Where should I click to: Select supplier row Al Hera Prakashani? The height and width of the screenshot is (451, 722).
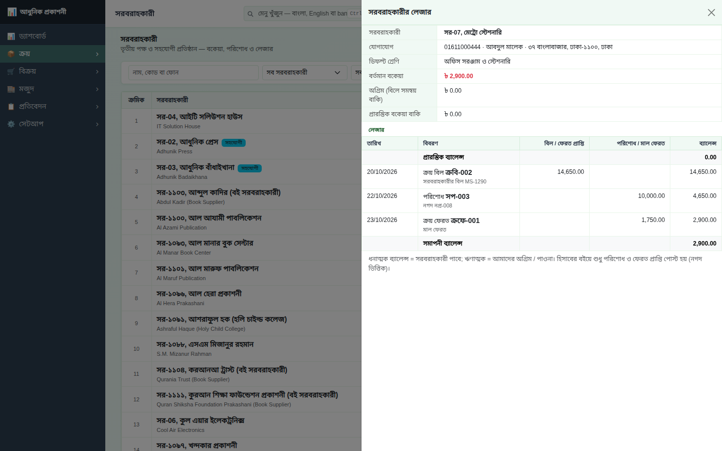coord(241,298)
